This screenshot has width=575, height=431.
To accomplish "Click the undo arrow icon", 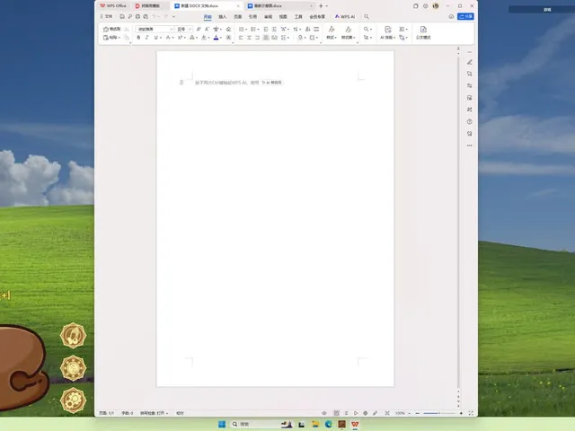I will pos(154,16).
